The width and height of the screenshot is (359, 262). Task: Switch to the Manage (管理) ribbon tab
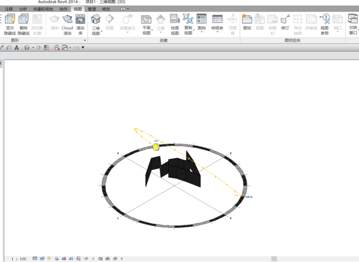[x=92, y=9]
